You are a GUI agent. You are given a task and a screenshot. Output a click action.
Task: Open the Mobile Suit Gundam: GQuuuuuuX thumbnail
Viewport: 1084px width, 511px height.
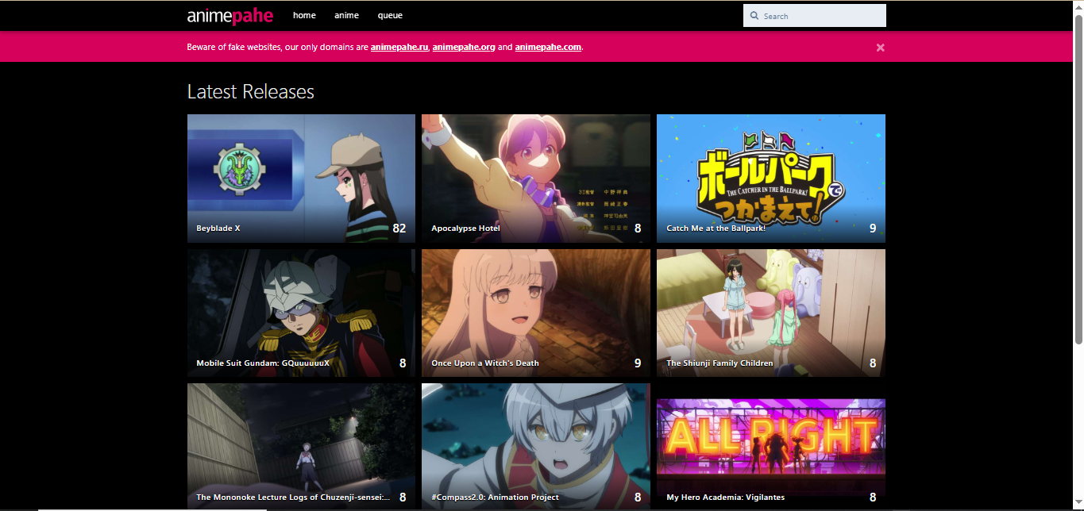coord(301,313)
